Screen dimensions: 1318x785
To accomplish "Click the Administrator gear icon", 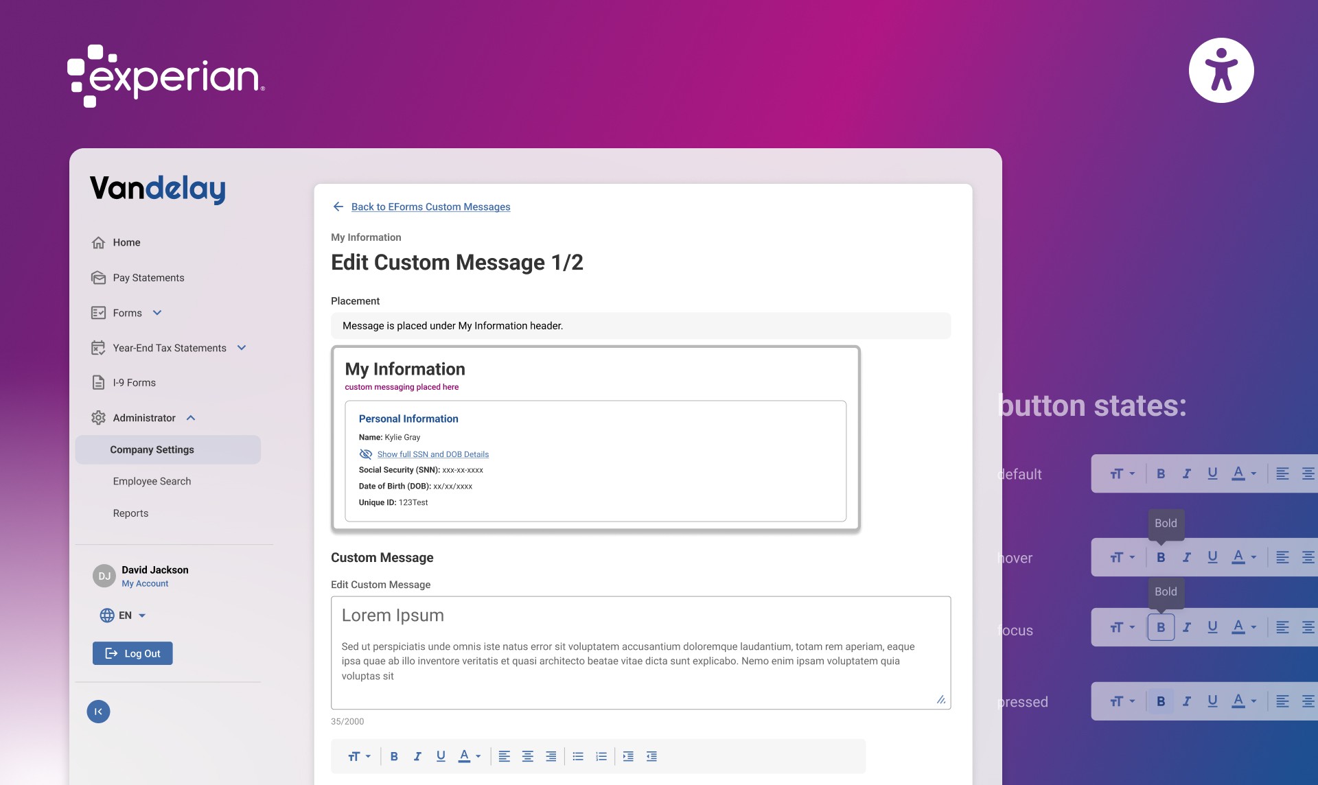I will tap(98, 418).
